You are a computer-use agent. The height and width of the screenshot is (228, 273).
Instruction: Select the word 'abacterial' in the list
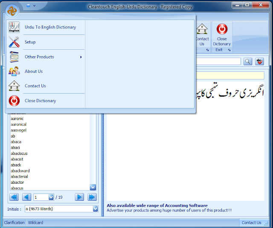(x=19, y=177)
